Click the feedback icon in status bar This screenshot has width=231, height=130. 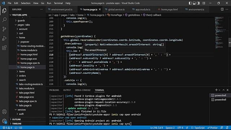(222, 128)
